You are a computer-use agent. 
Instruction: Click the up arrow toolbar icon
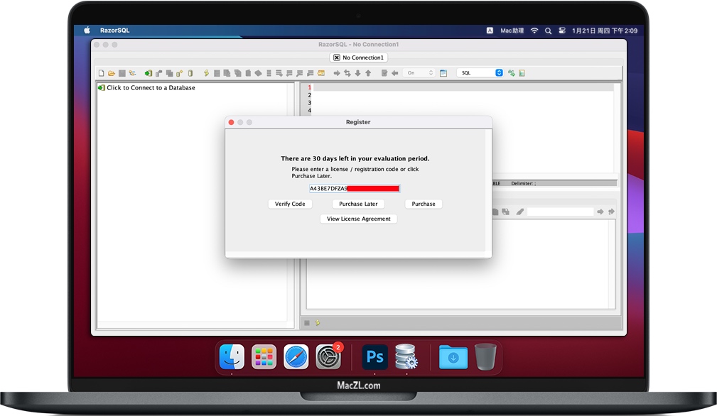click(x=368, y=73)
